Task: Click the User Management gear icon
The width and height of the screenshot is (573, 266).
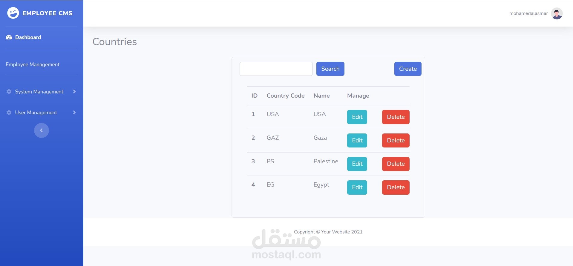Action: pos(9,113)
